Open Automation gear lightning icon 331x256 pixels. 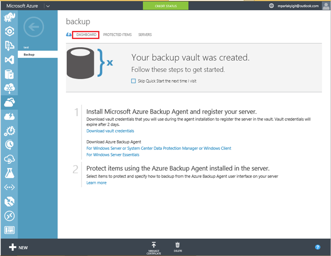[9, 131]
